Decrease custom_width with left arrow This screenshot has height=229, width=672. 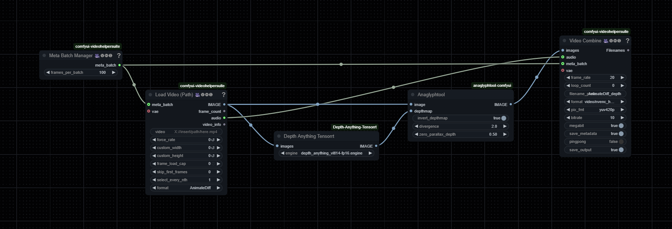tap(154, 148)
